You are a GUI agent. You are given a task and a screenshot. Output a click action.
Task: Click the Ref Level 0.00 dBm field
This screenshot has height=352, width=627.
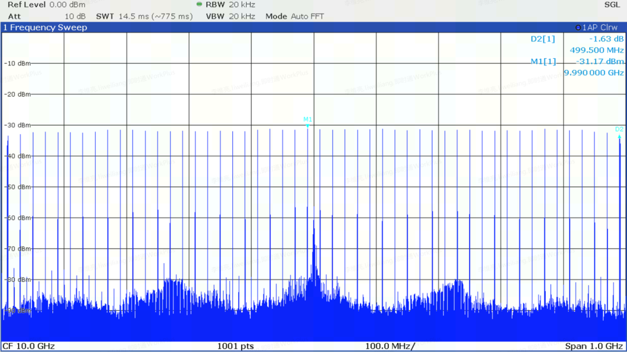pos(46,5)
